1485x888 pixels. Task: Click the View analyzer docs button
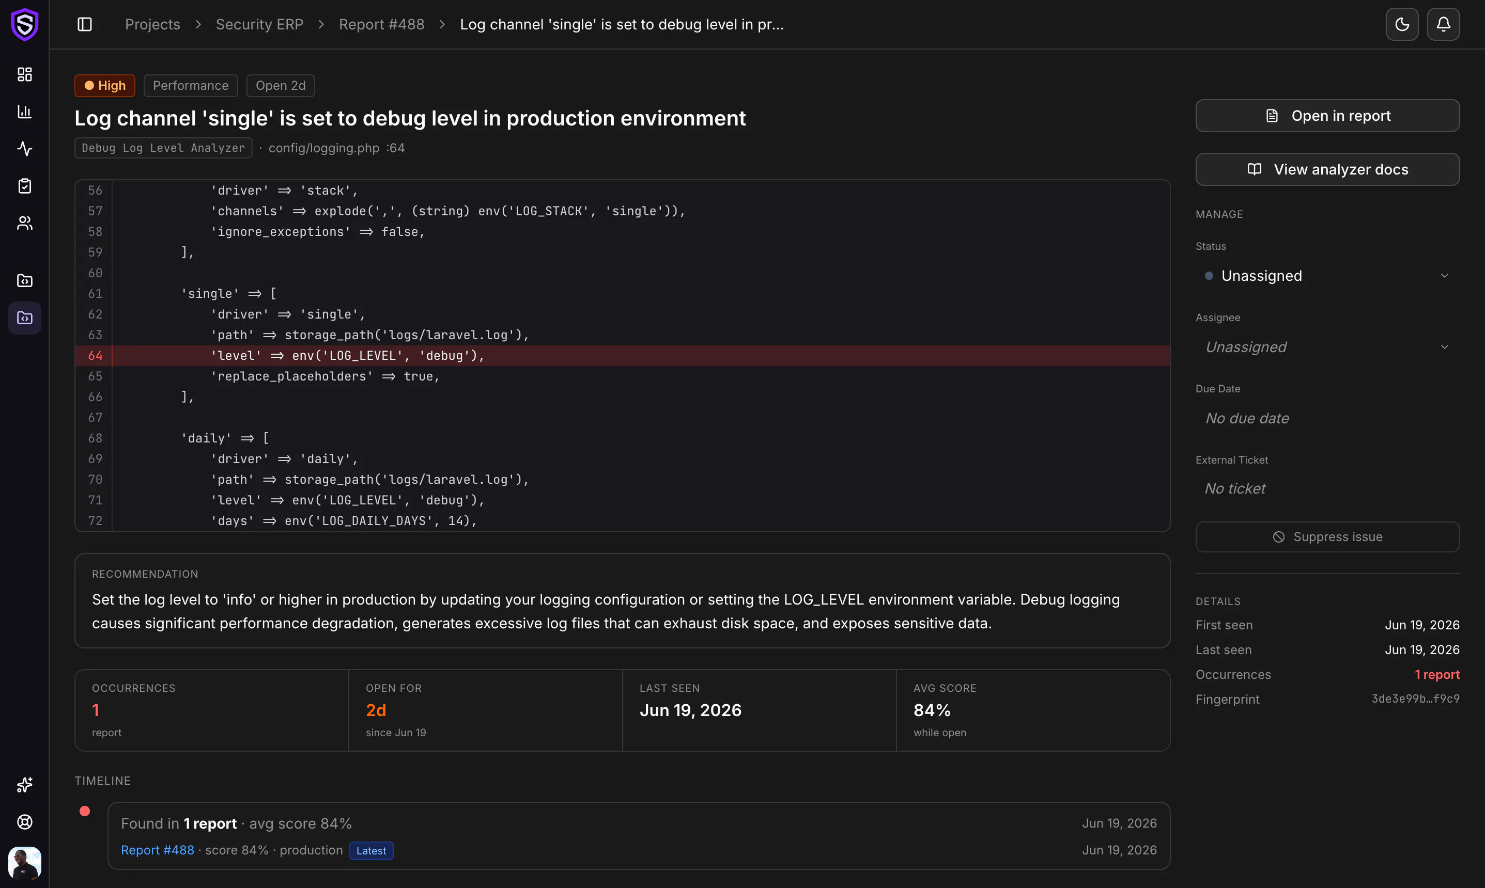[1327, 169]
